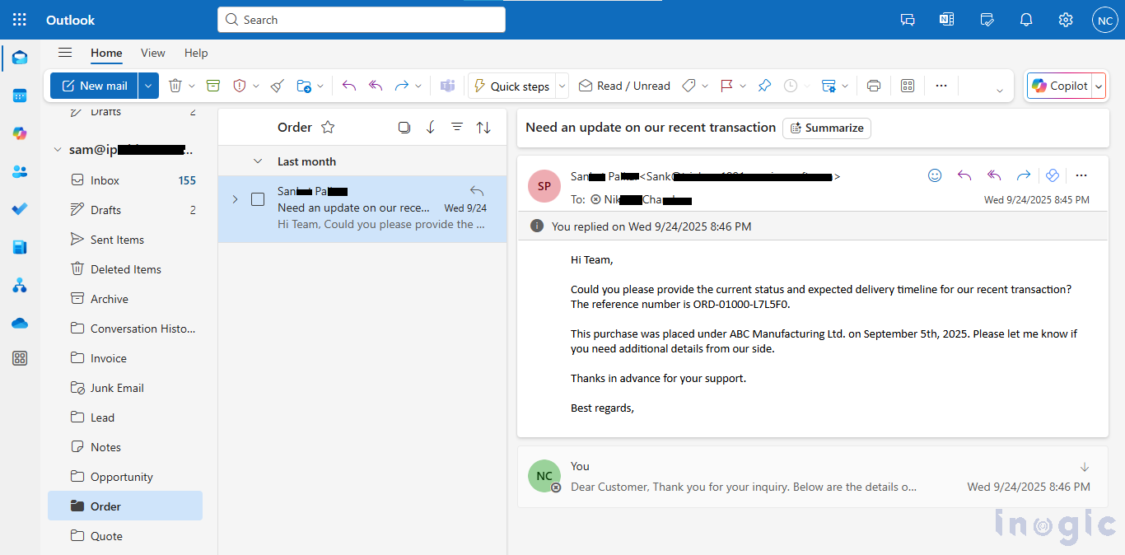Click the Search input field

pos(362,20)
